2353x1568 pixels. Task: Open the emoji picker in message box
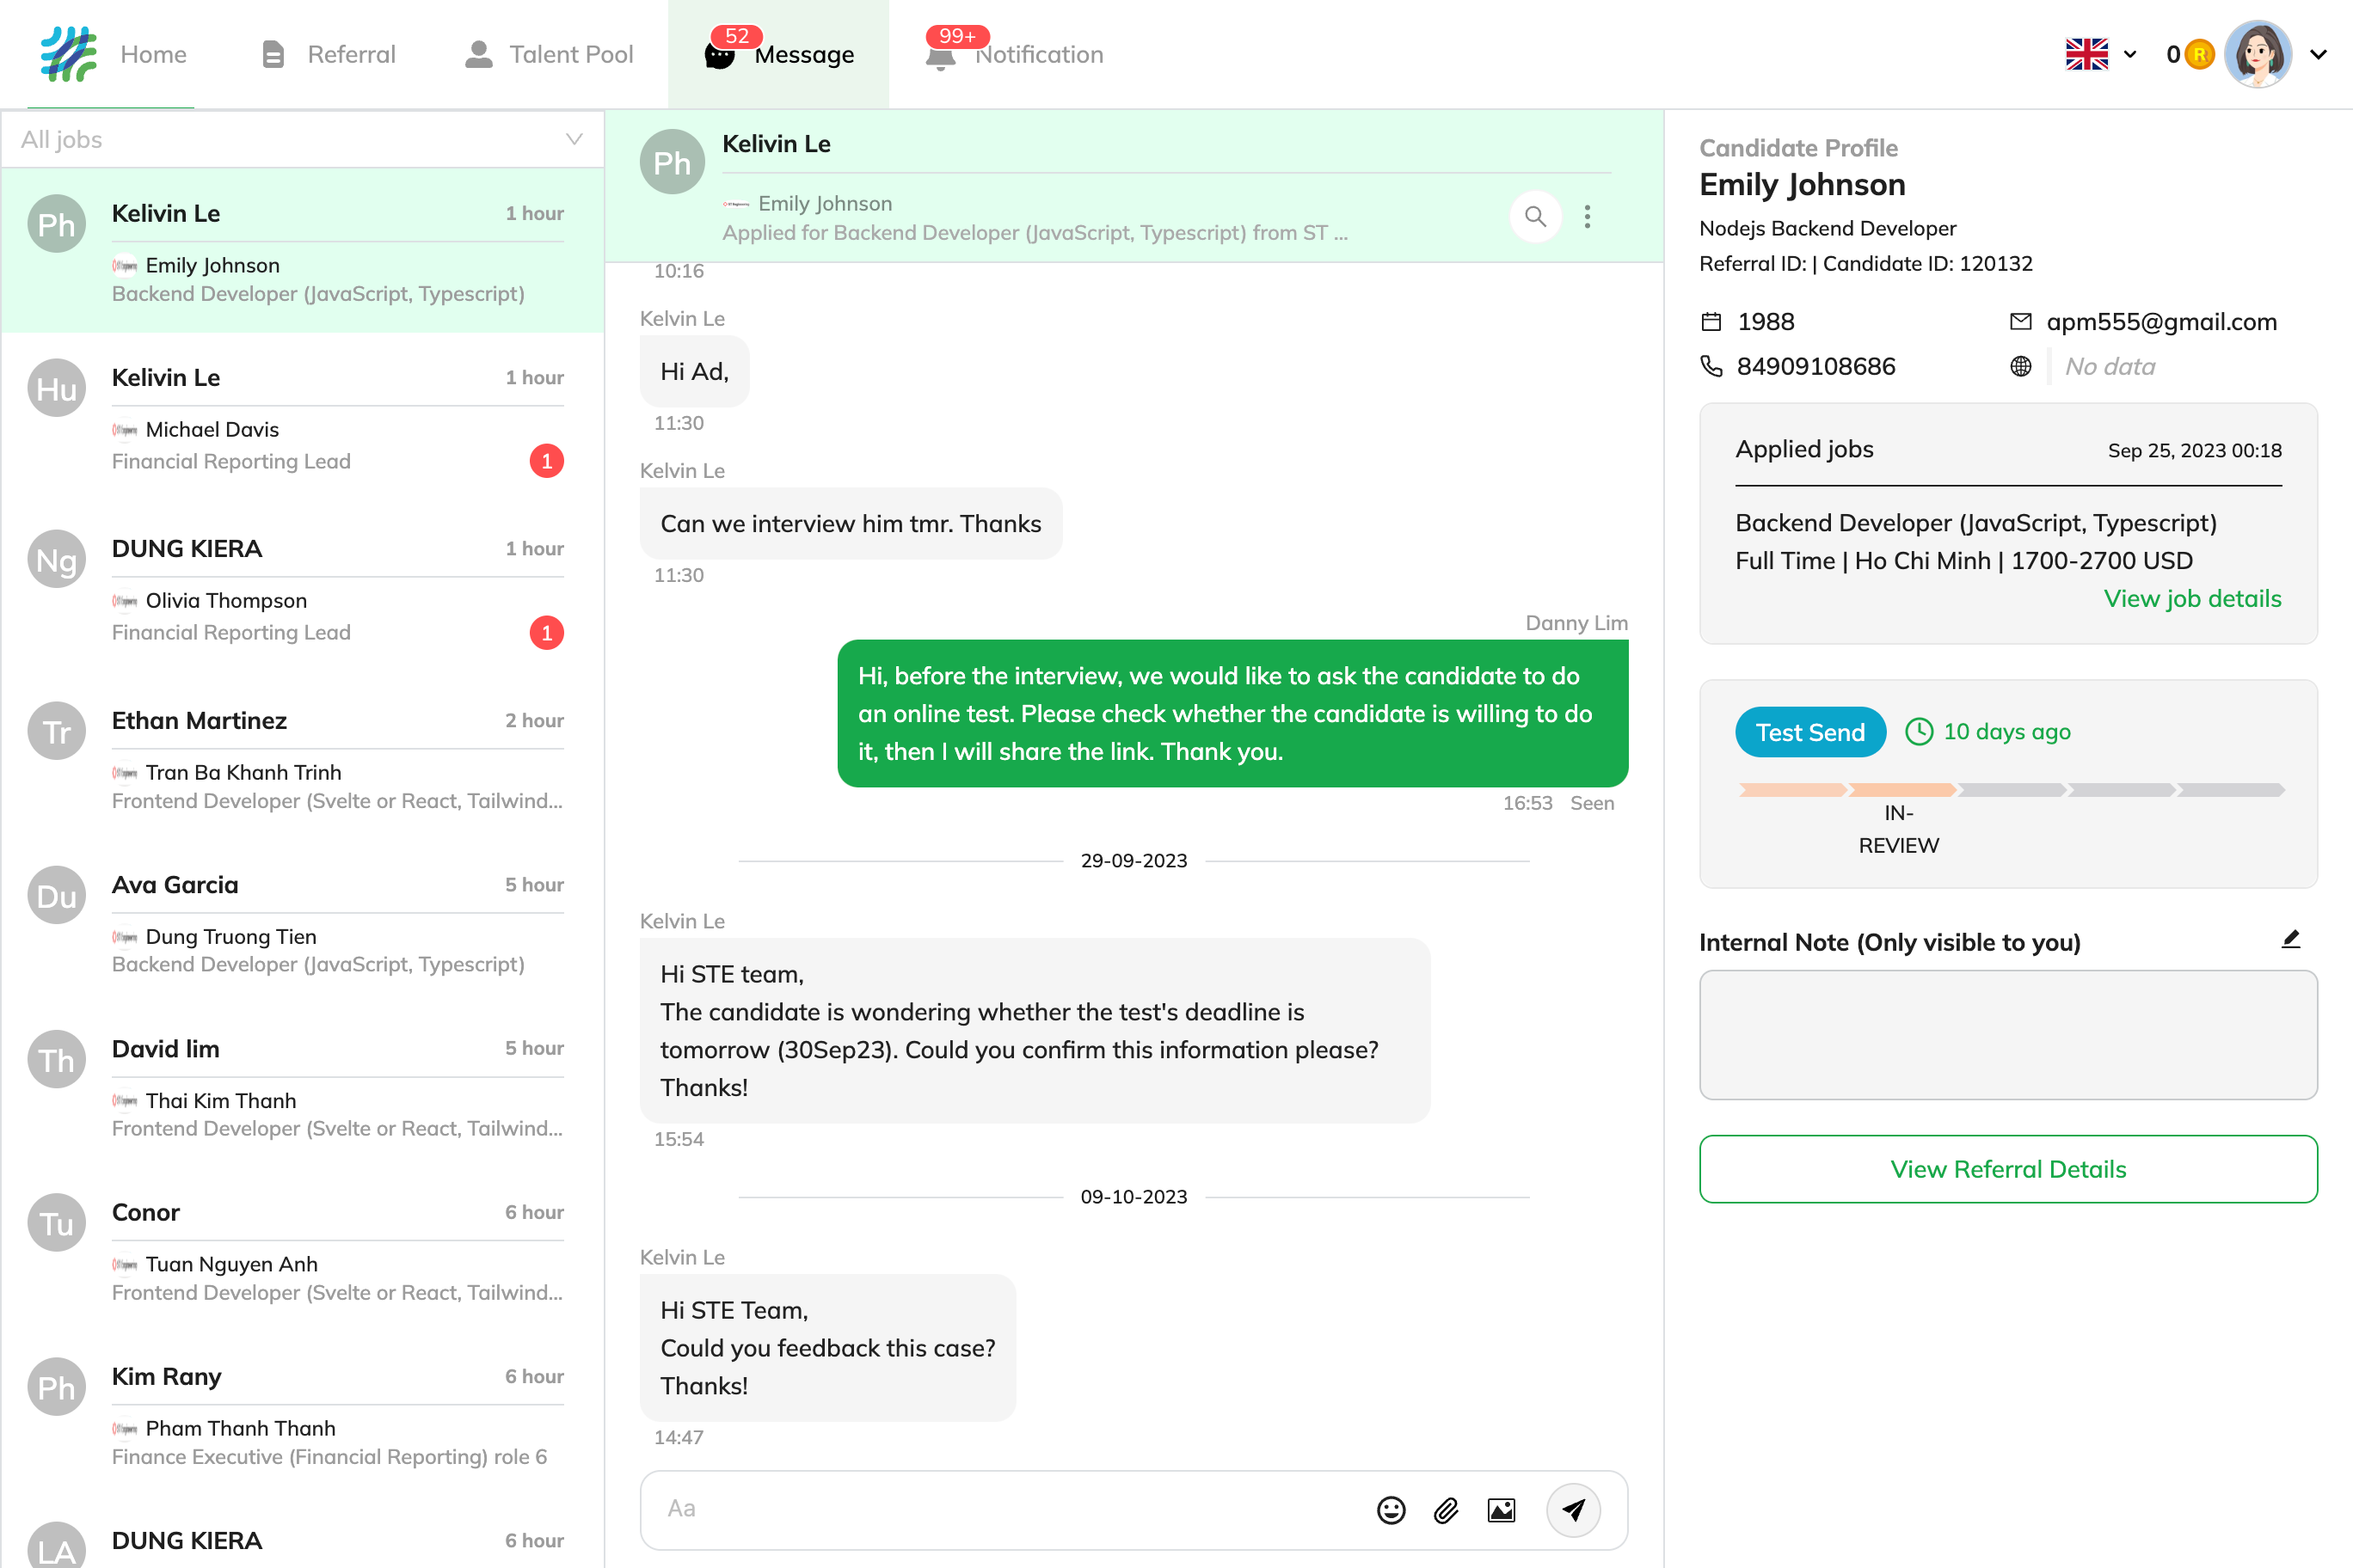coord(1391,1509)
